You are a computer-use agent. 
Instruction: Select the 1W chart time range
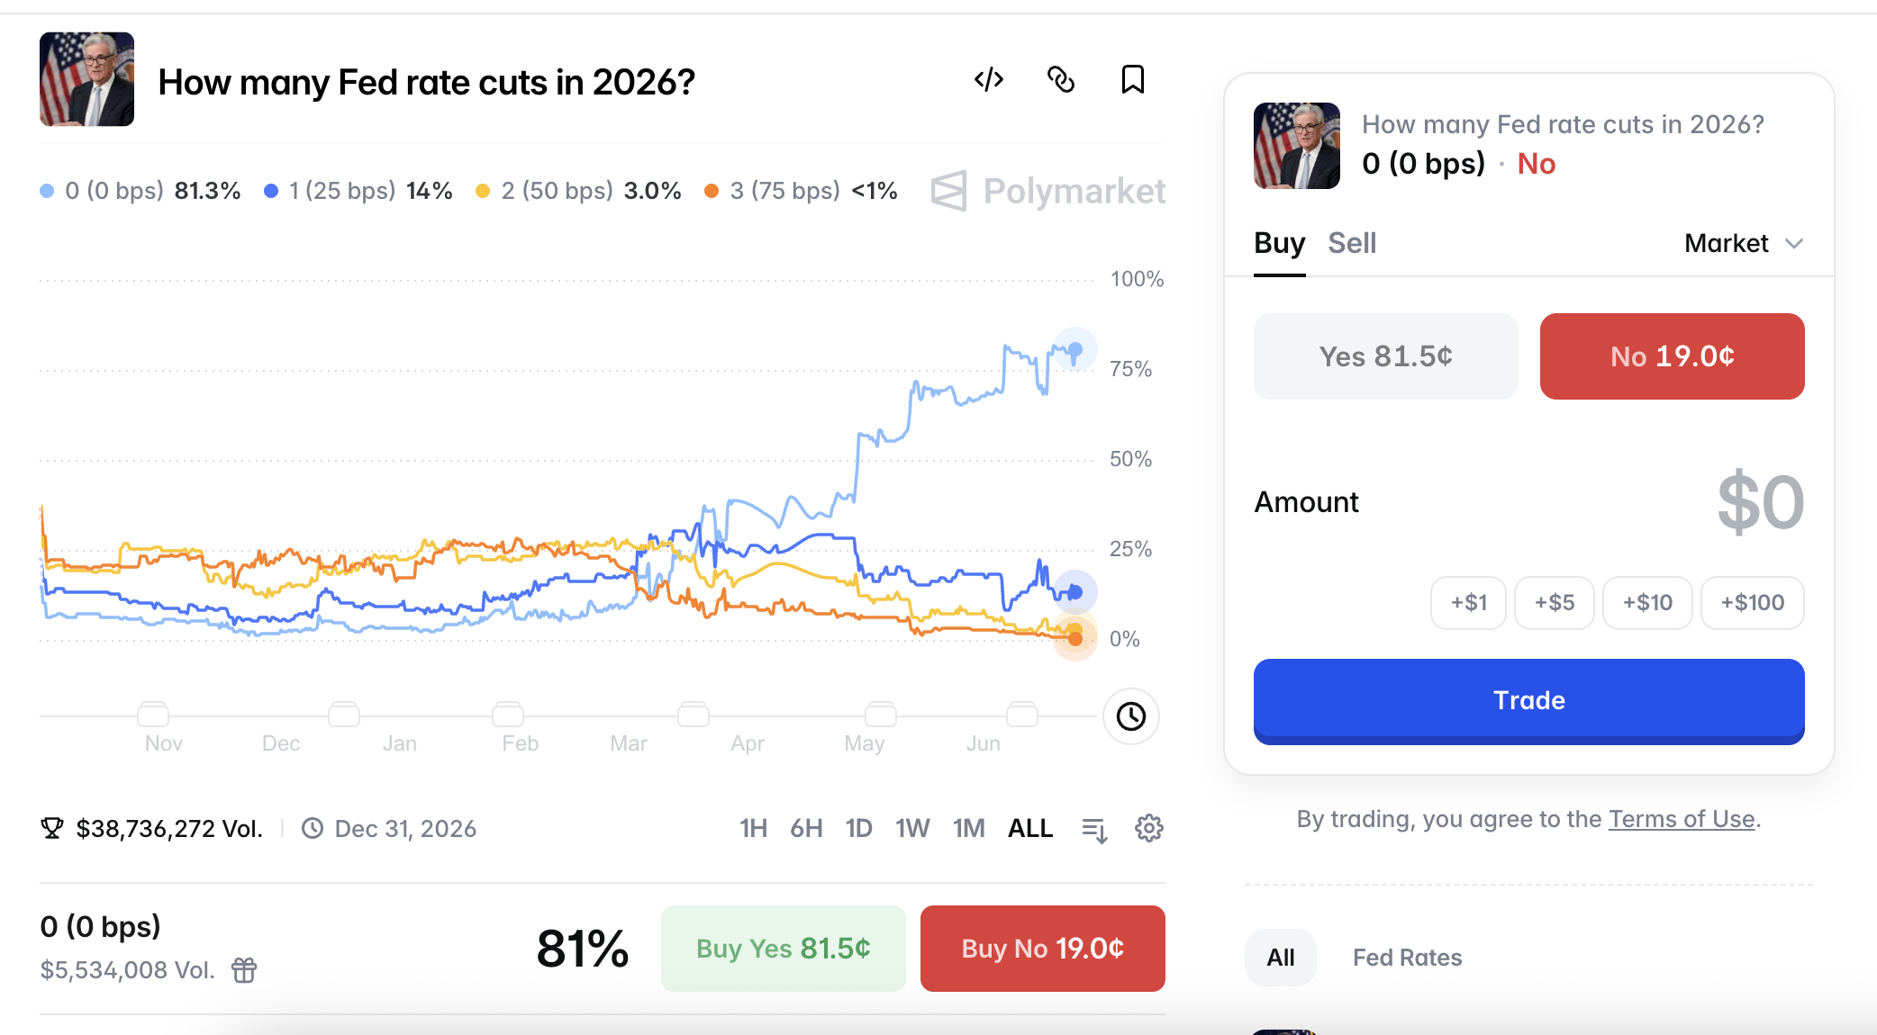[911, 828]
